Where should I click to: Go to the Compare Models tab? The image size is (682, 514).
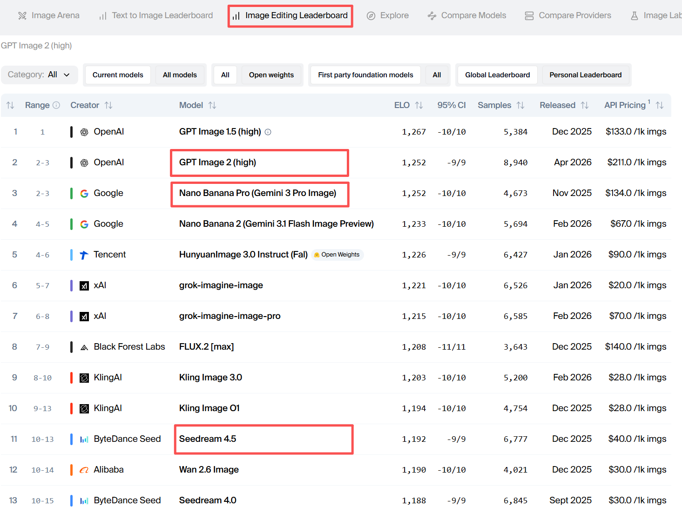click(x=467, y=15)
